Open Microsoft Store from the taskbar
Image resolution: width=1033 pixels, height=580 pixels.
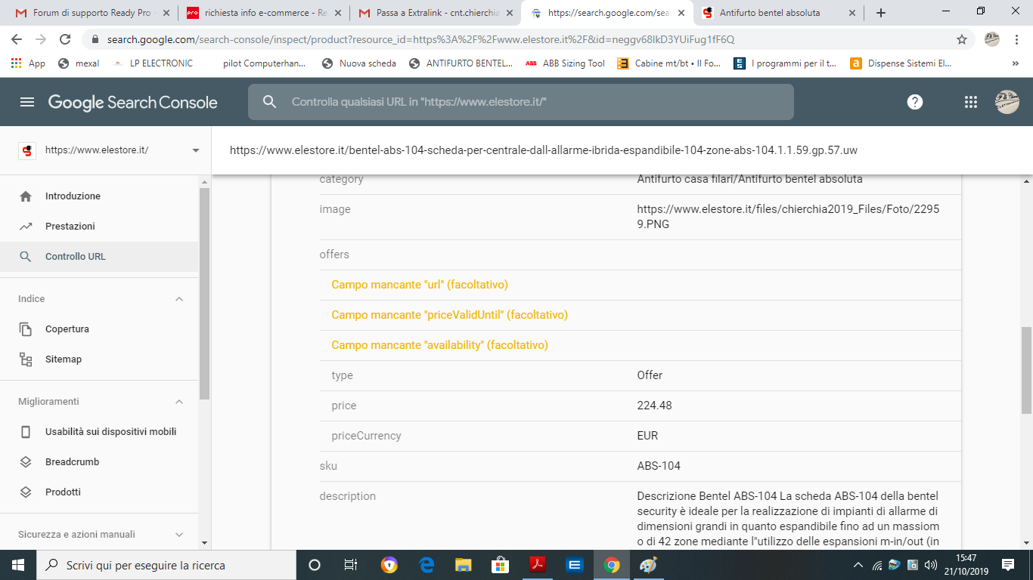(x=501, y=565)
